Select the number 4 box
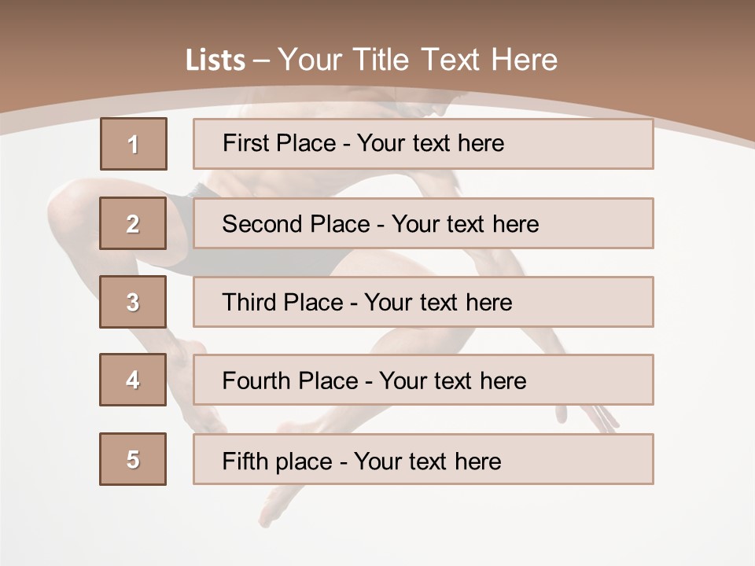This screenshot has height=566, width=755. tap(133, 380)
